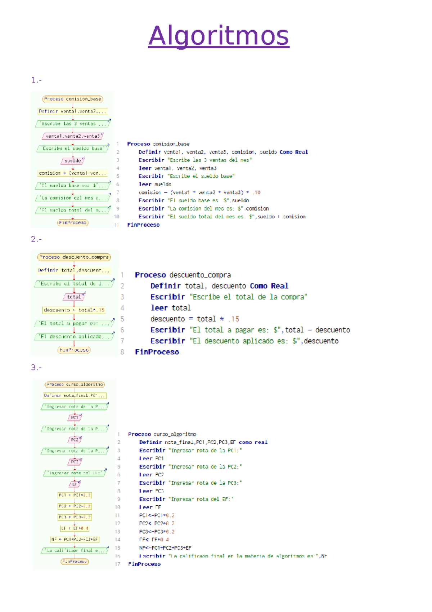Viewport: 432px width, 612px height.
Task: Click FinProceso node in the third flowchart
Action: pyautogui.click(x=75, y=562)
